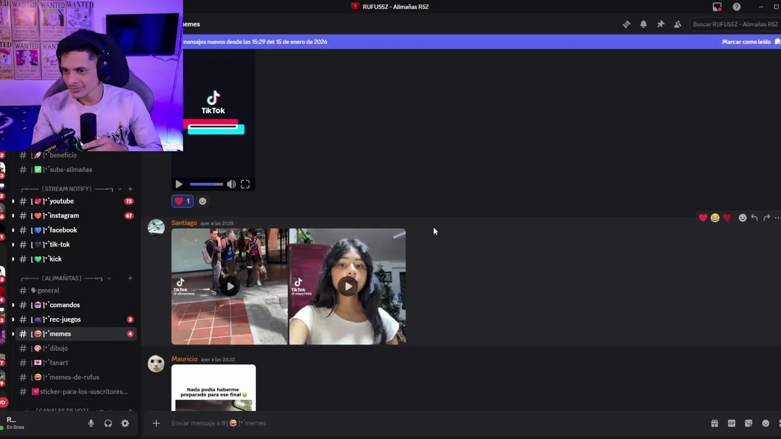Open the facebook channel
781x439 pixels.
[x=76, y=230]
